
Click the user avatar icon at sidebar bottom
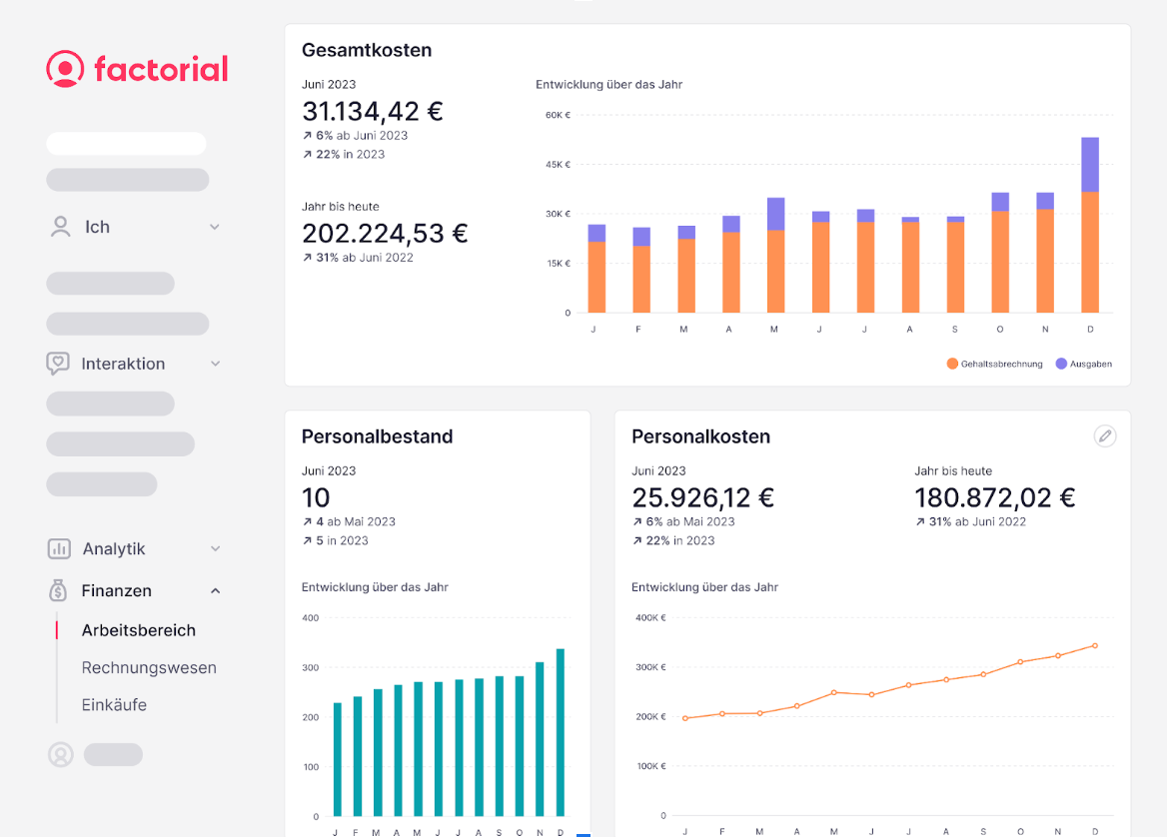[x=61, y=754]
